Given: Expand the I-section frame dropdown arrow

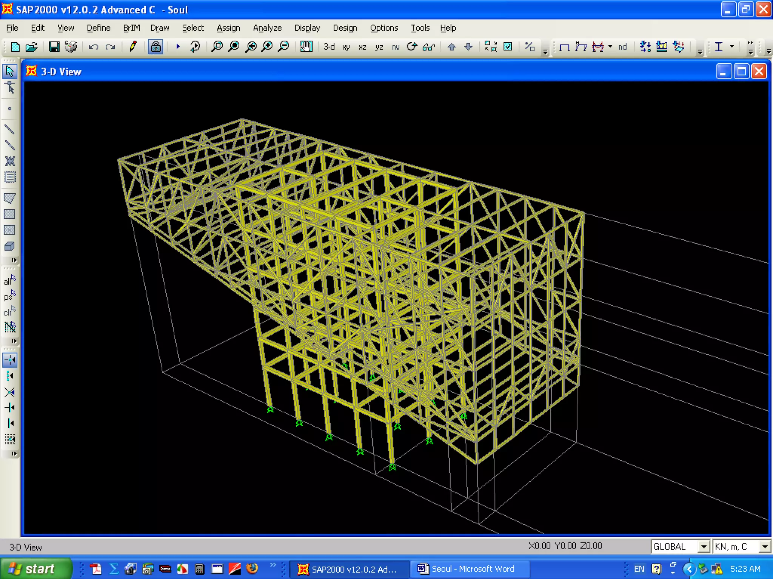Looking at the screenshot, I should 732,47.
